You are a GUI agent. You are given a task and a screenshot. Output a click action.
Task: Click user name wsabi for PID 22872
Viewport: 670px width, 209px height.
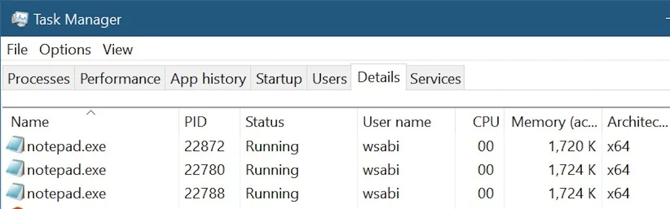pos(381,146)
